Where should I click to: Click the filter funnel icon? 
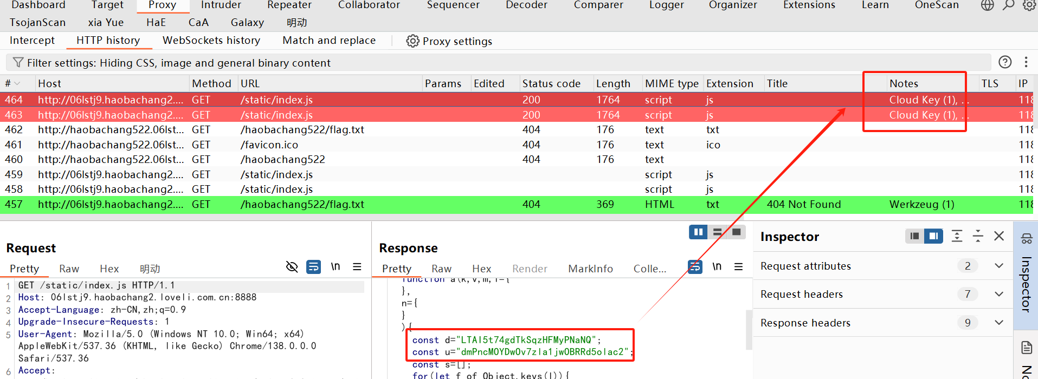[18, 63]
